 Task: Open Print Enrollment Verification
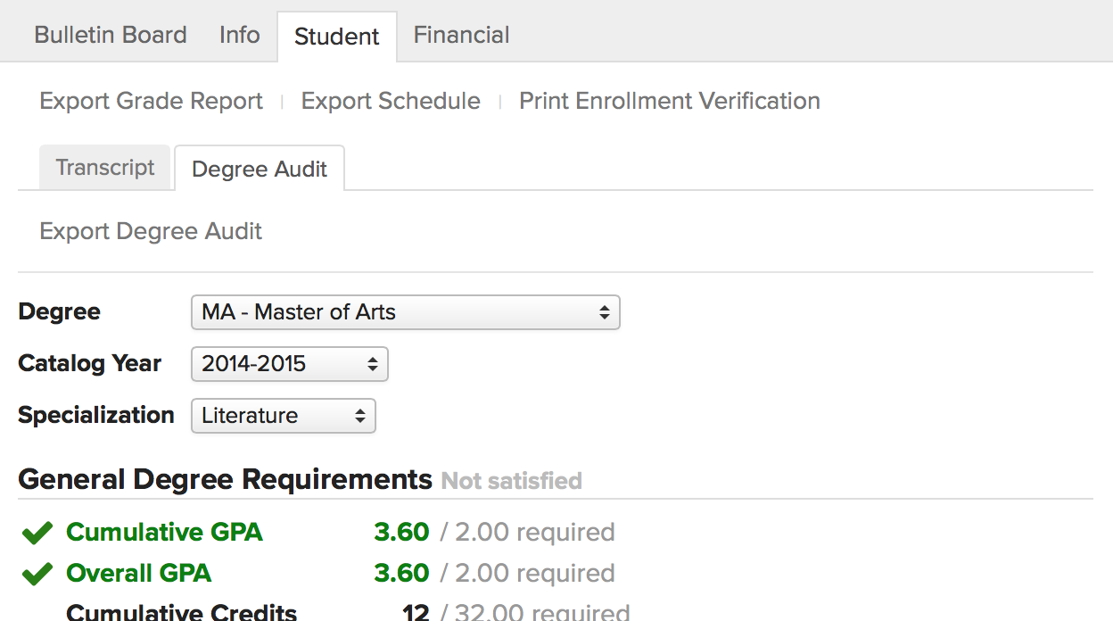tap(670, 101)
